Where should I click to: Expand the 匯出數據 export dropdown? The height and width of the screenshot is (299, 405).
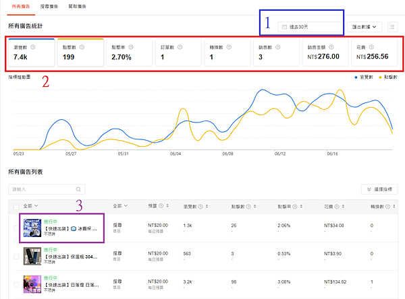(364, 27)
